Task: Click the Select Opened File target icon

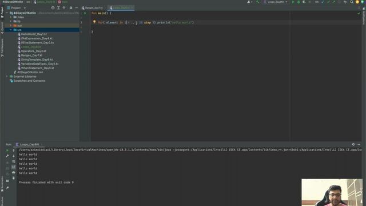Action: click(x=53, y=7)
